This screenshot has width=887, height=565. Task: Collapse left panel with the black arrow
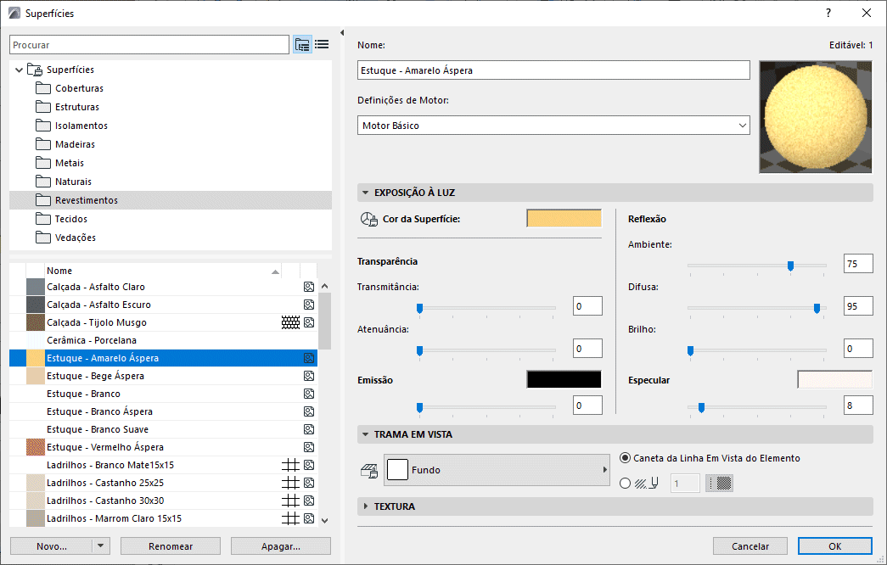(x=342, y=33)
